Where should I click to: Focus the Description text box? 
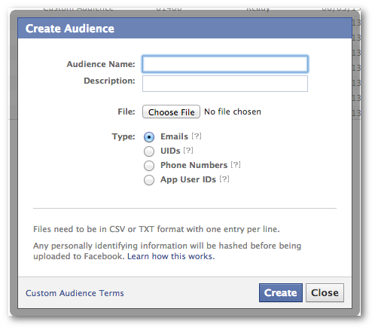[225, 84]
